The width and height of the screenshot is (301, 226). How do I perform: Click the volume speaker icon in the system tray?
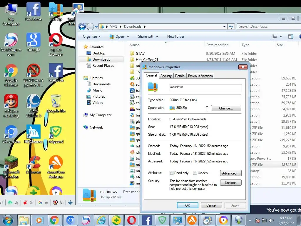click(271, 220)
